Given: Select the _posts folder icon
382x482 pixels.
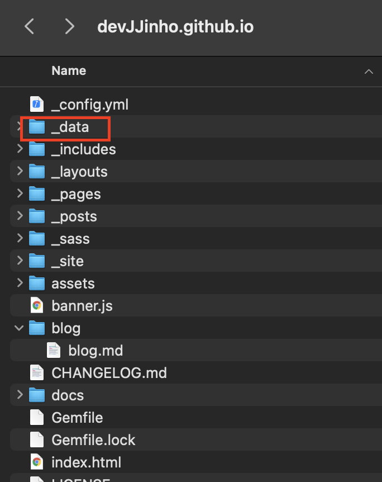Looking at the screenshot, I should [37, 216].
